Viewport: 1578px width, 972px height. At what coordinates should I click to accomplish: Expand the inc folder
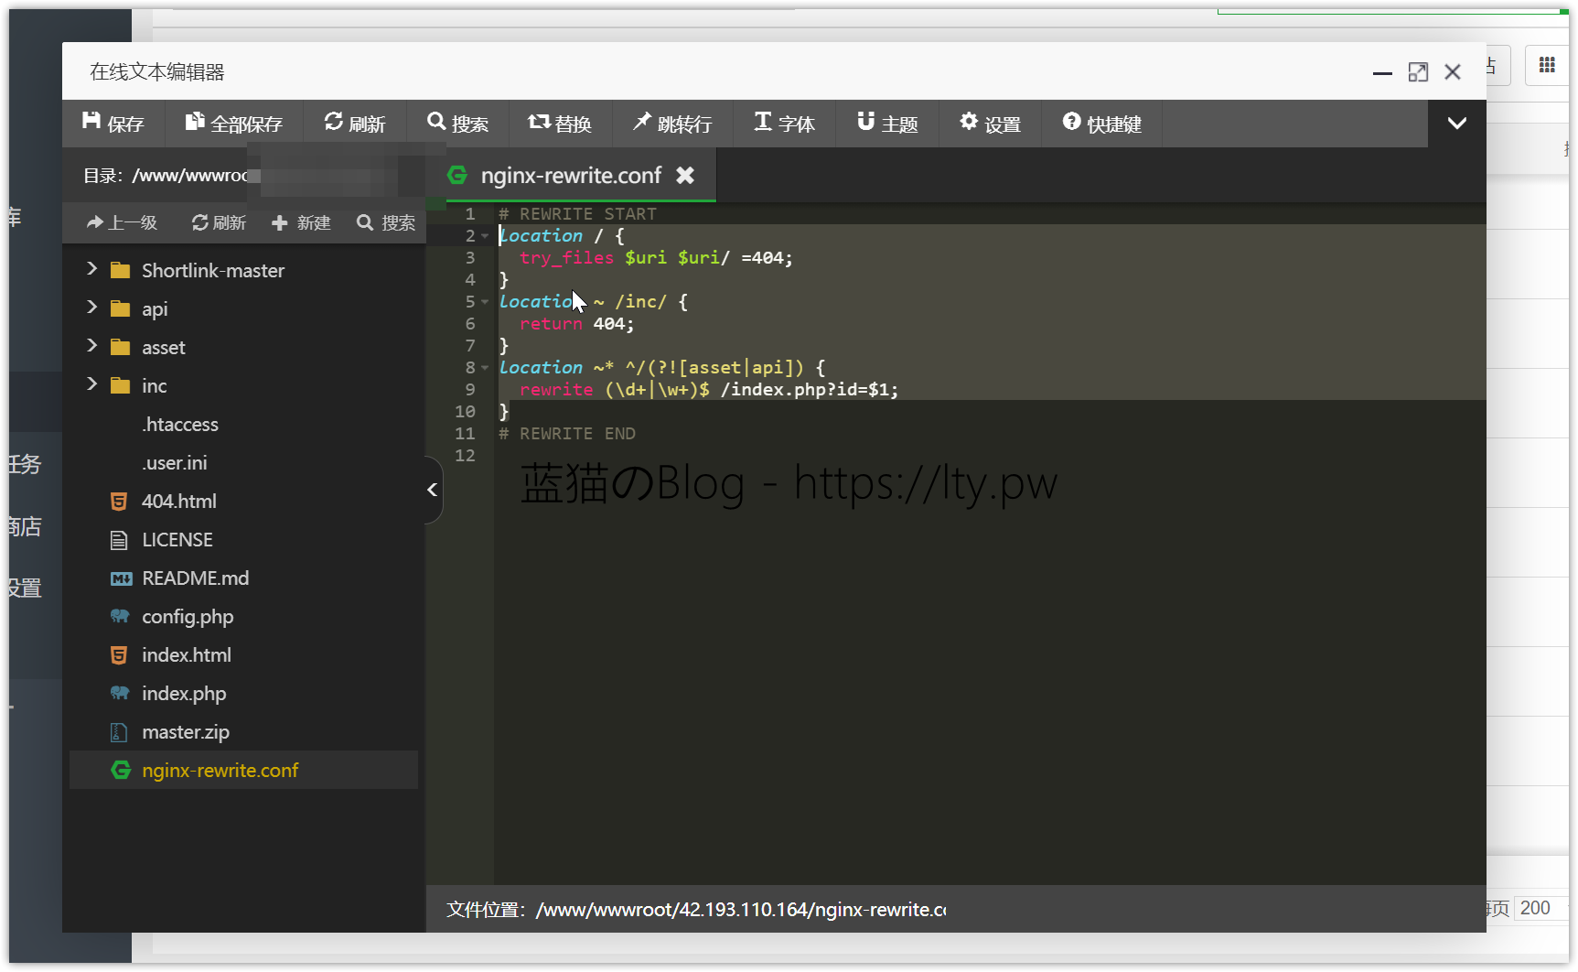click(91, 384)
